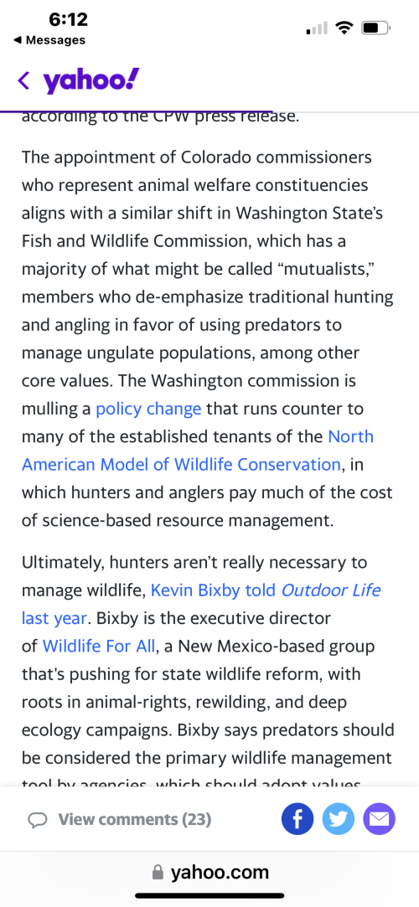Return to Messages app via back label
Viewport: 419px width, 907px height.
(49, 40)
